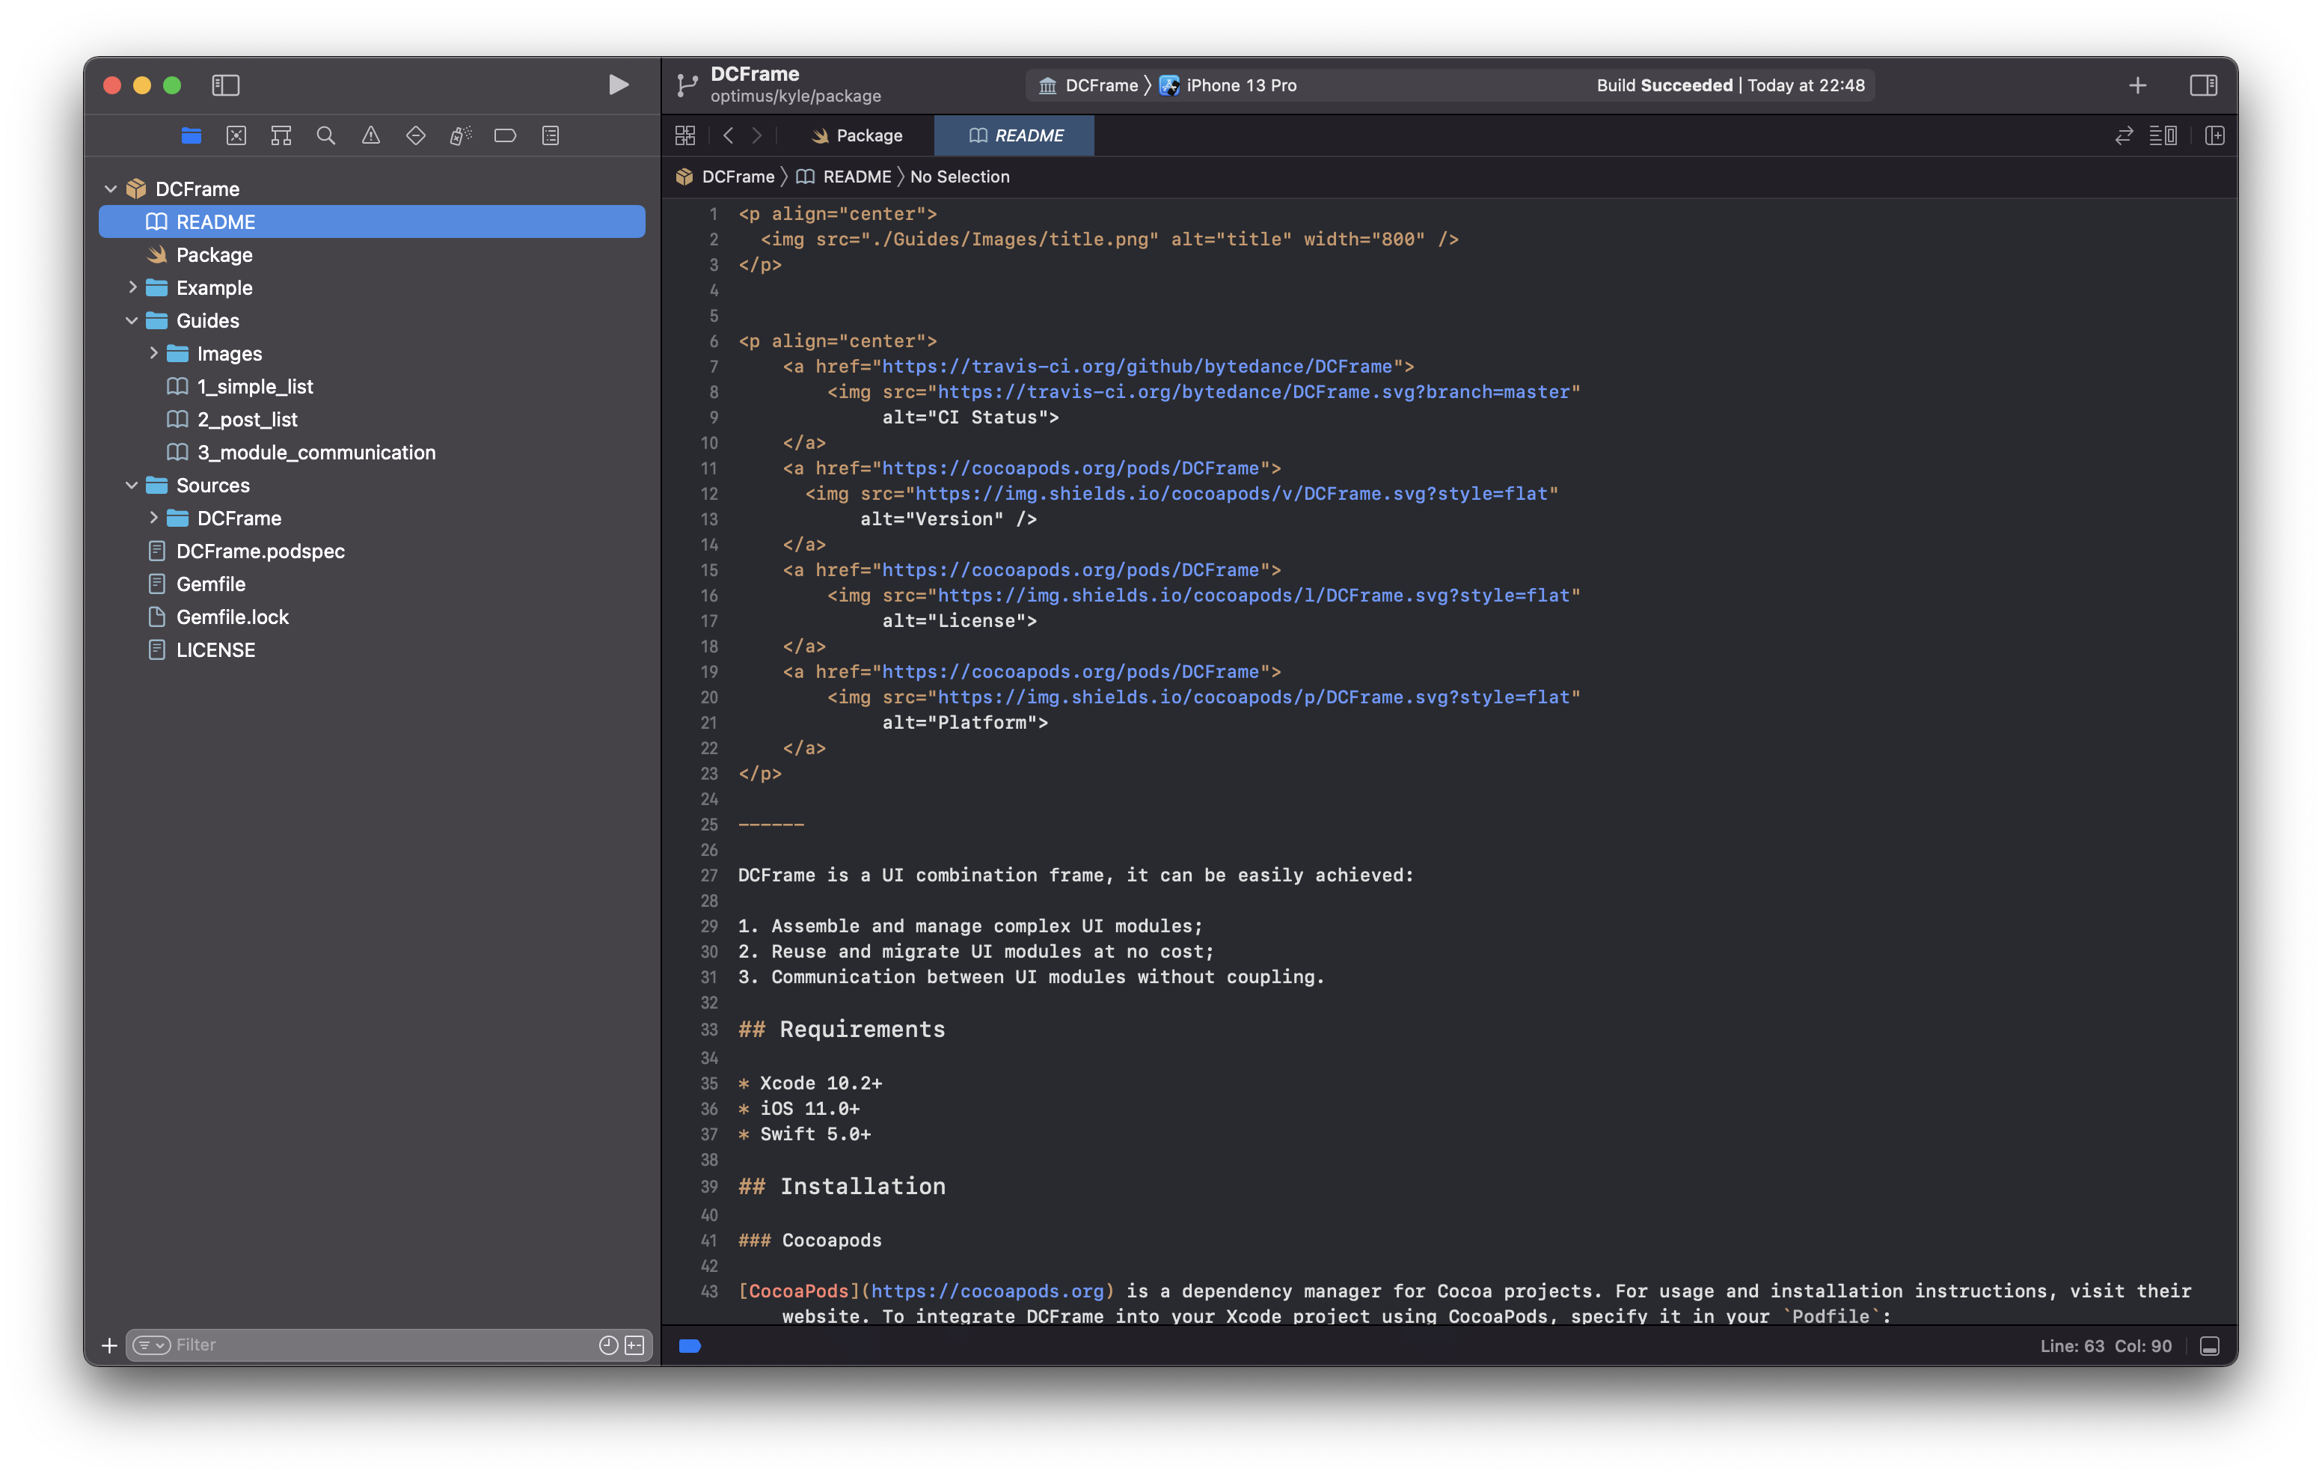
Task: Open the cocoapods.org pods link on line 11
Action: coord(1070,468)
